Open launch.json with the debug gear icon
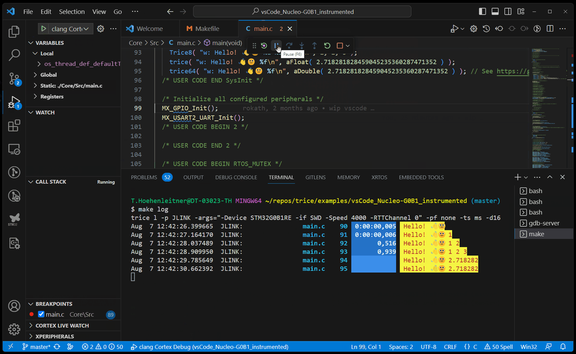576x354 pixels. click(100, 29)
